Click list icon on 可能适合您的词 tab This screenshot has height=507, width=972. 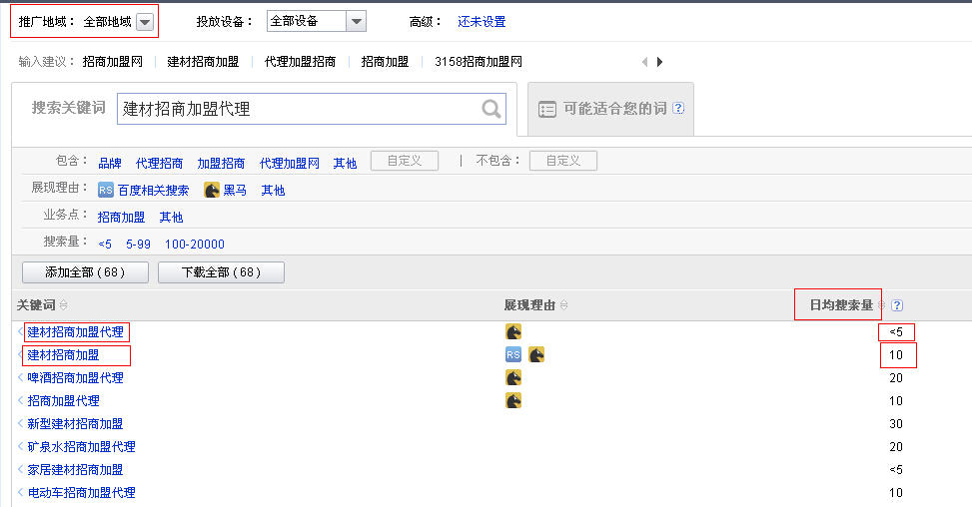(547, 110)
